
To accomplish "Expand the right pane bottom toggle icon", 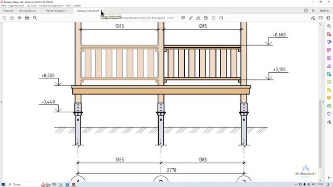I will point(329,178).
